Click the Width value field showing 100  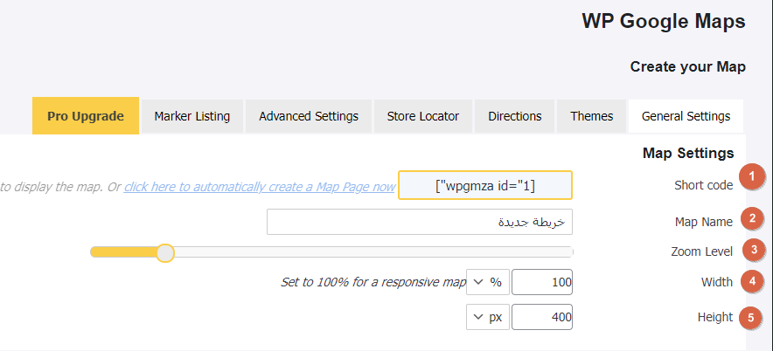(542, 282)
